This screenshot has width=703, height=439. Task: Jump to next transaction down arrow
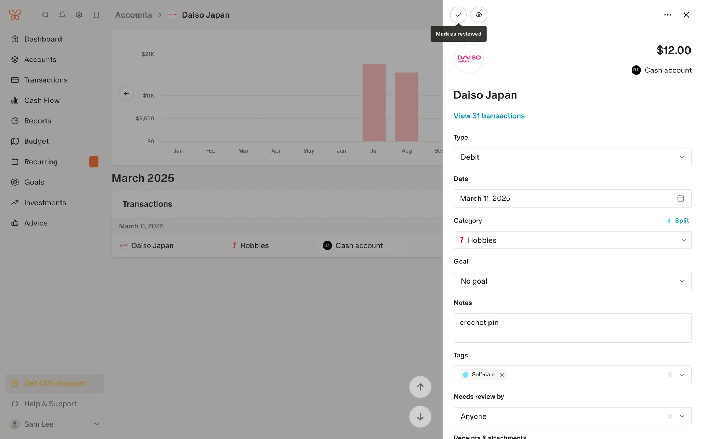coord(420,417)
